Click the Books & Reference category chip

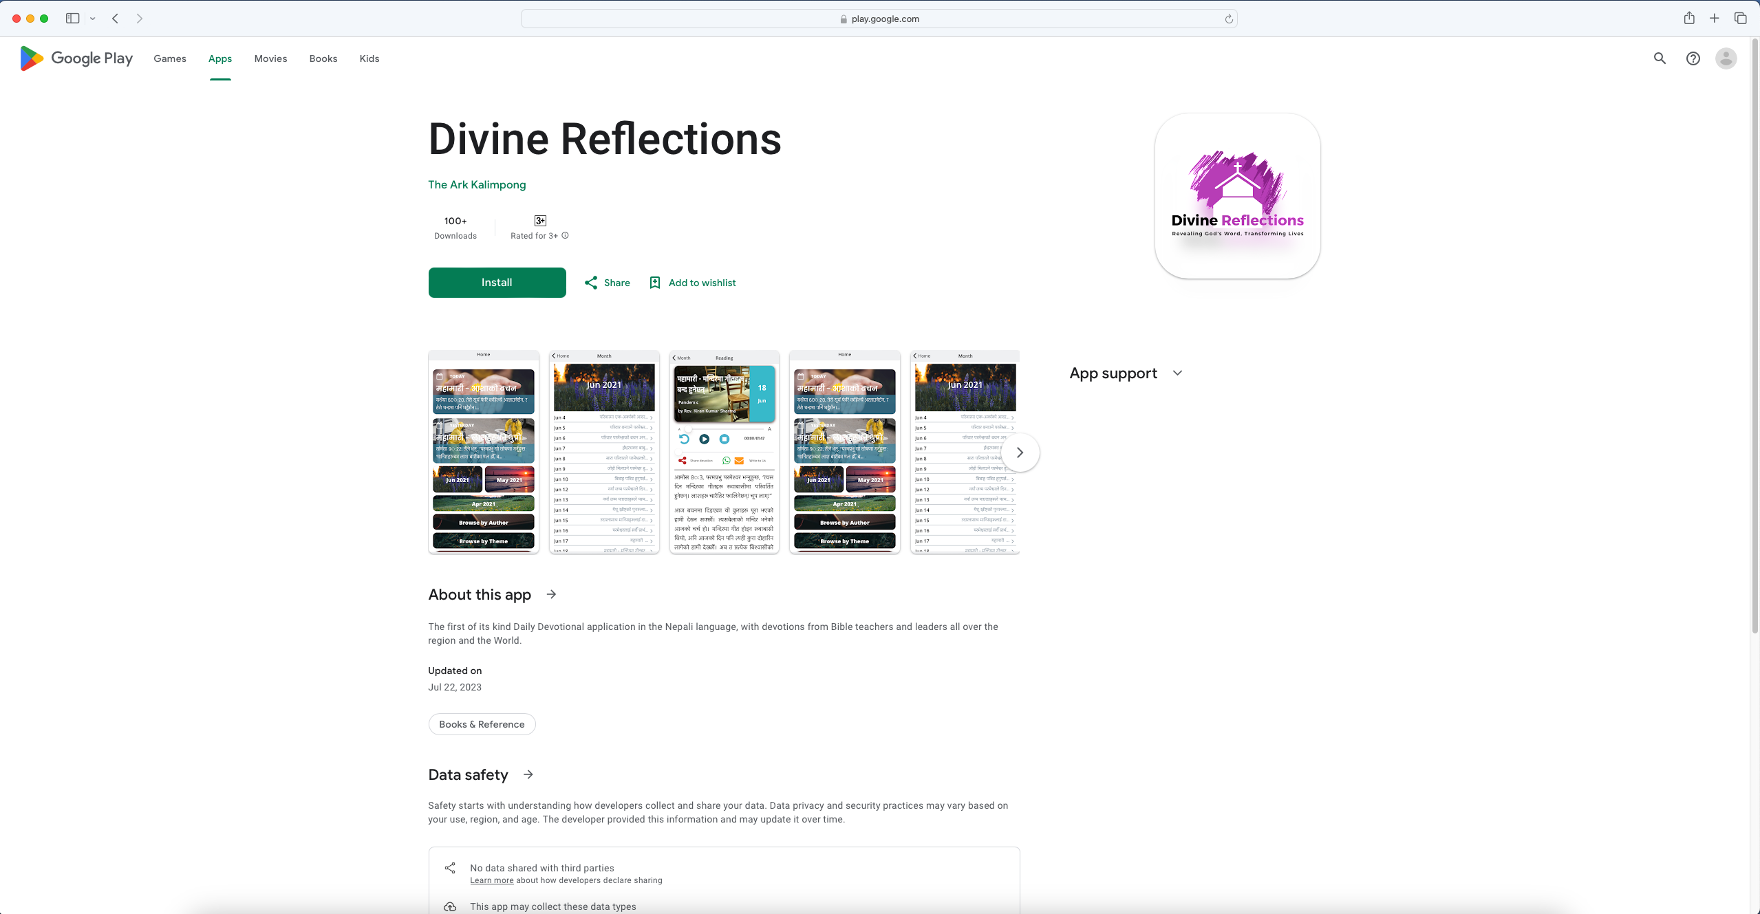(x=482, y=724)
